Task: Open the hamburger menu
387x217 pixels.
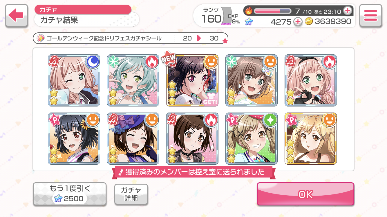Action: click(370, 16)
